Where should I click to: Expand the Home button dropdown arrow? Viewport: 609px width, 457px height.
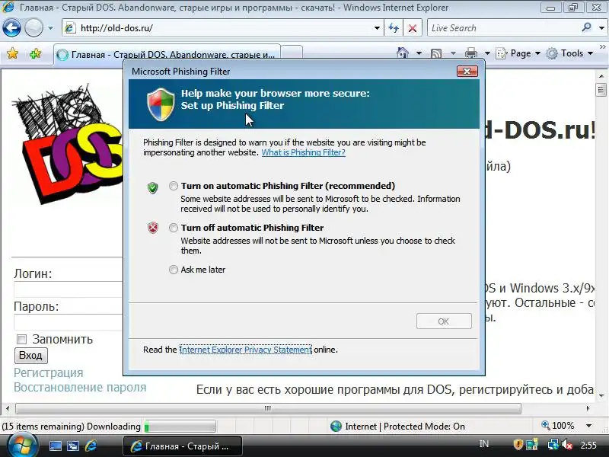pos(419,53)
